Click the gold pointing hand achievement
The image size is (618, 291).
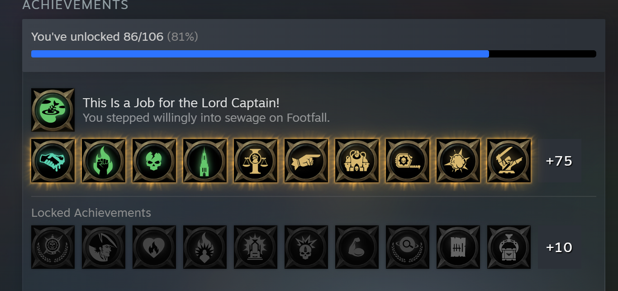click(x=306, y=161)
